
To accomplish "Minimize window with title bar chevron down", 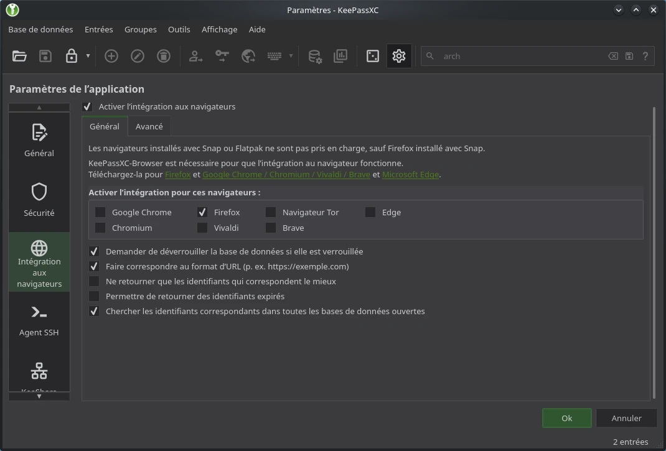I will (619, 10).
